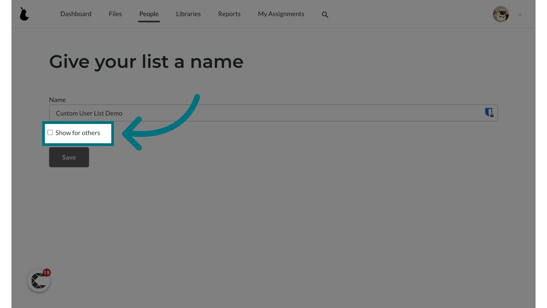Open the search tool
Screen dimensions: 547x308
point(324,15)
